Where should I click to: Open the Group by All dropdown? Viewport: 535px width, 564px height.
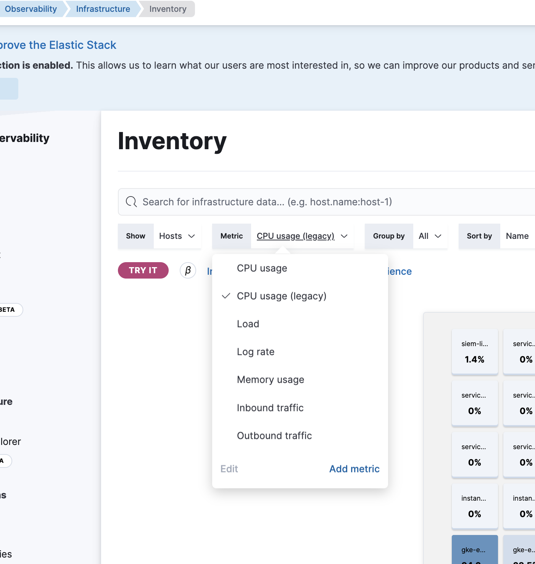[x=430, y=236]
